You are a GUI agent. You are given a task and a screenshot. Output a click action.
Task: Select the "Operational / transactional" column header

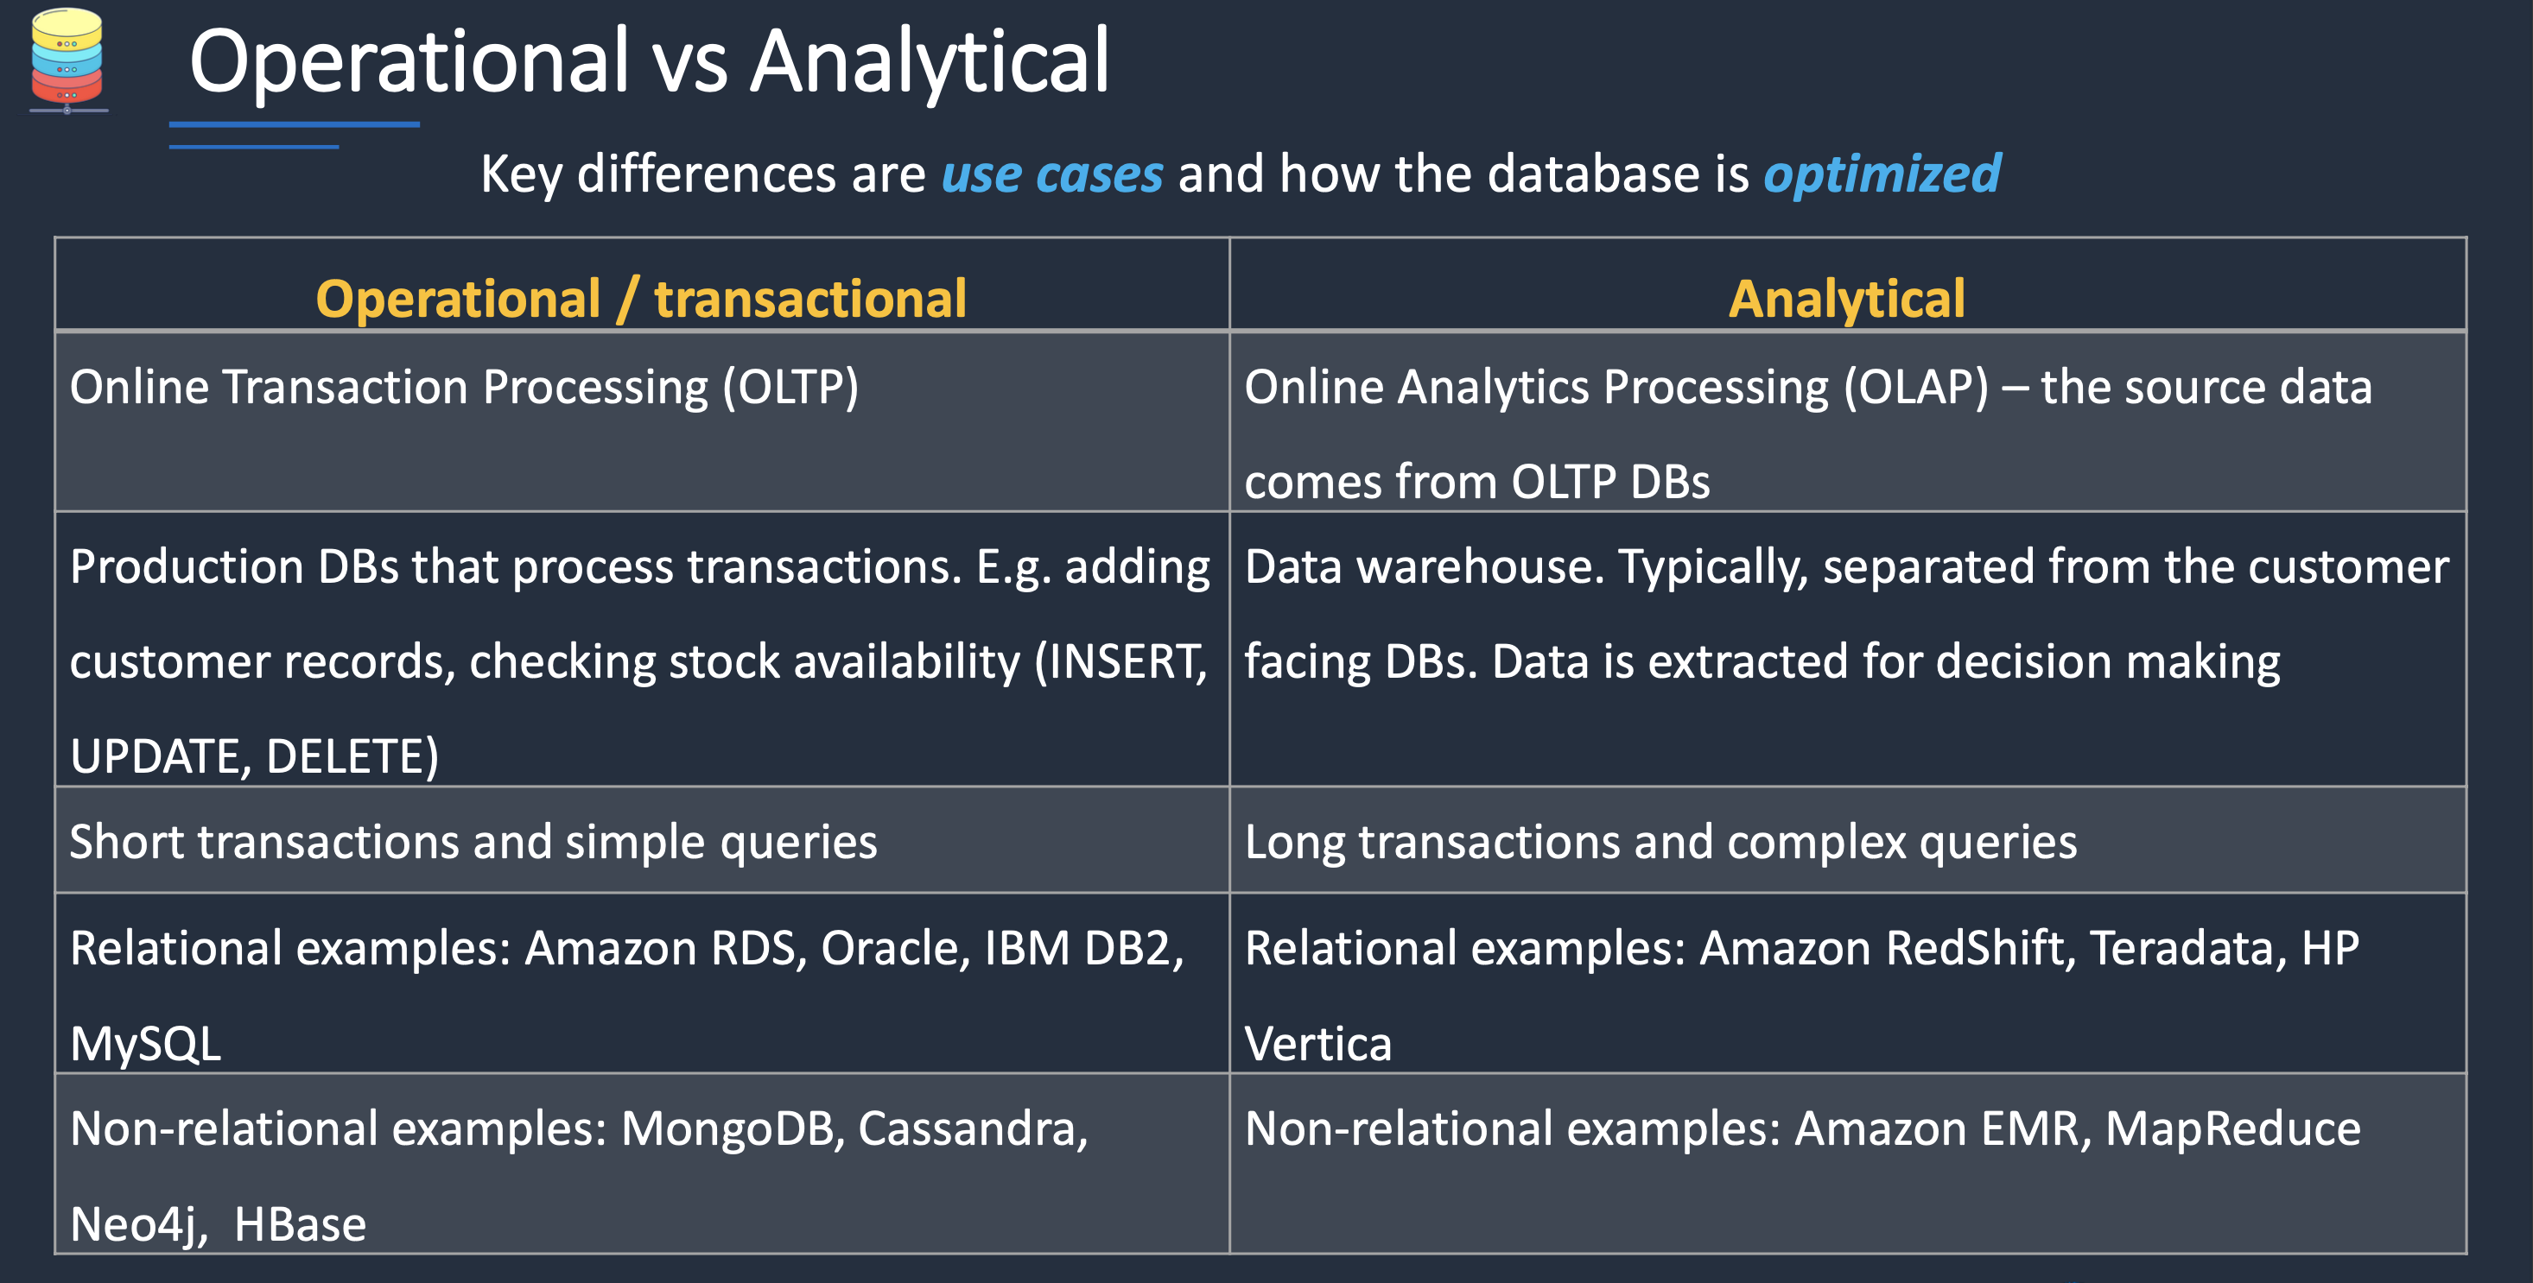coord(641,299)
